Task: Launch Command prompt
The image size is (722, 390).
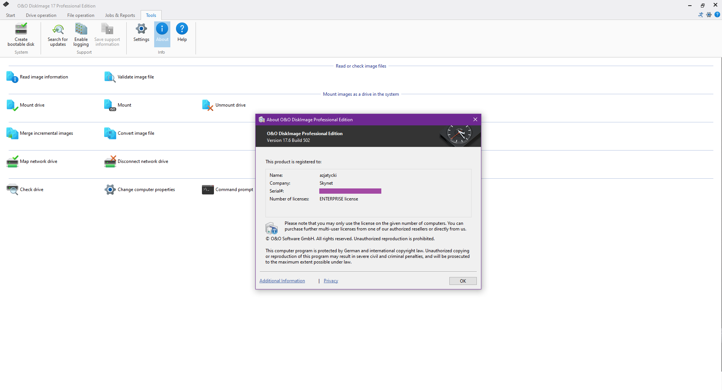Action: pos(228,190)
